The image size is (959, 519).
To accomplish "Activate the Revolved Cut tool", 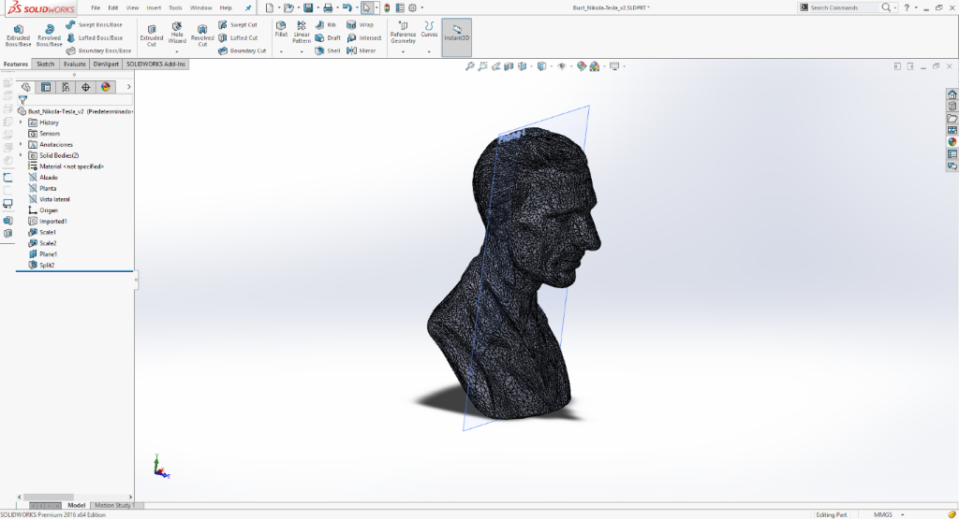I will (202, 36).
